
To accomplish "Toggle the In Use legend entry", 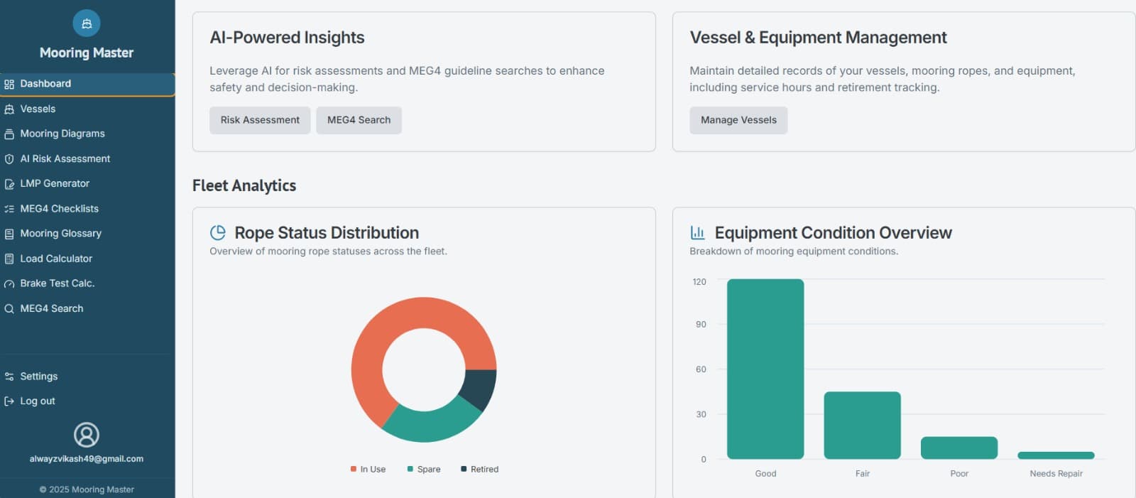I will pos(368,470).
